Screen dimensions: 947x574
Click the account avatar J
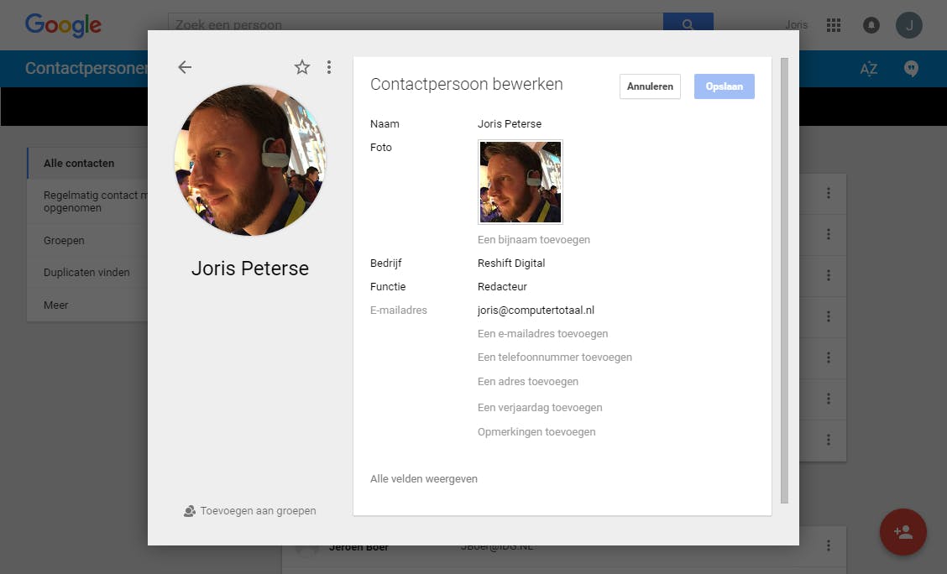tap(908, 25)
